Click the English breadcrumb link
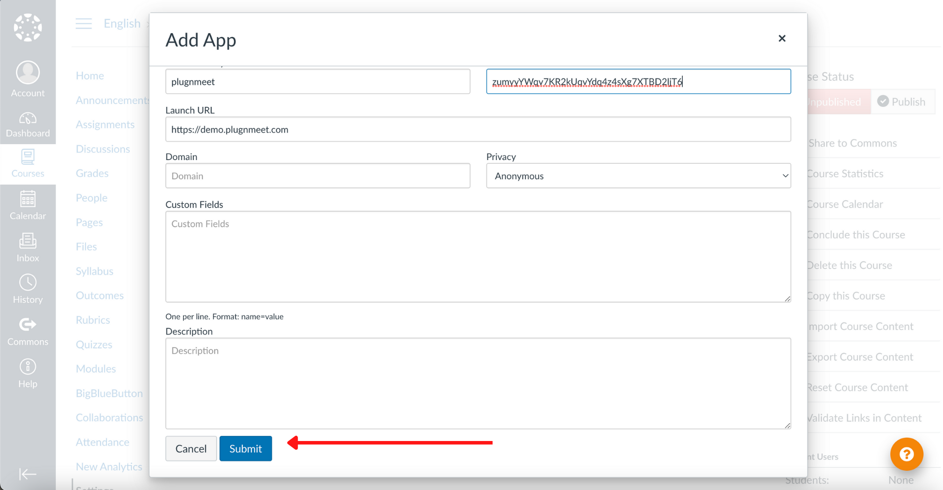 (122, 23)
